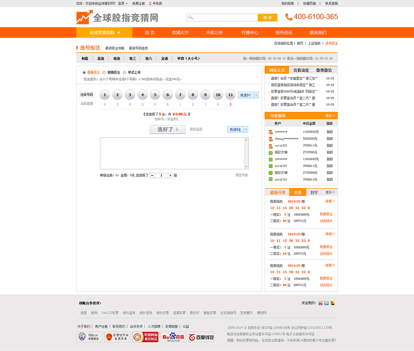Switch to the 直选 play tab
The image size is (414, 351).
click(x=101, y=58)
